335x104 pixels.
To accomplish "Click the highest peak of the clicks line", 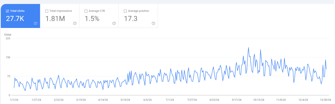I will (x=248, y=48).
